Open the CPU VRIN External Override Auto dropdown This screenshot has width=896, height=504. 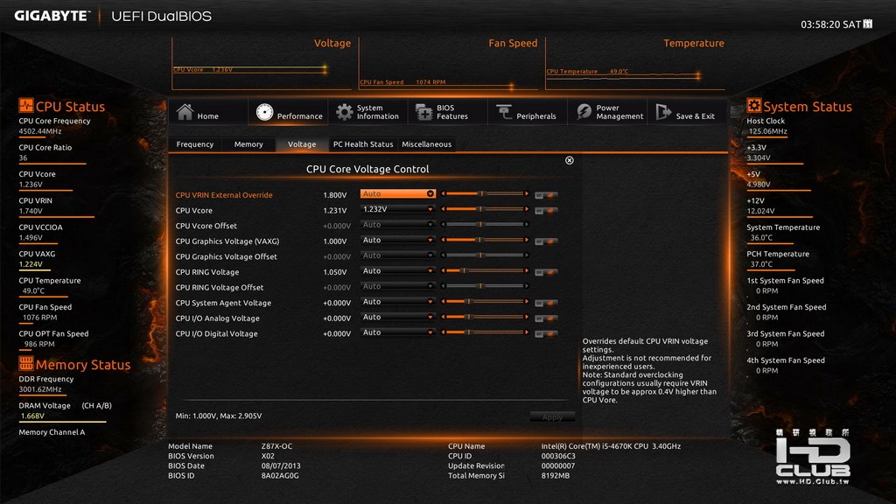pos(398,193)
